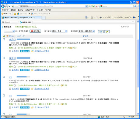Open a new tab with the blank tab button

[44, 18]
